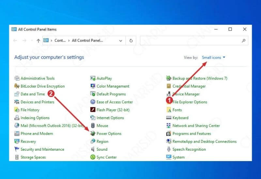
Task: Open the Speech Recognition microphone icon
Action: [x=169, y=150]
